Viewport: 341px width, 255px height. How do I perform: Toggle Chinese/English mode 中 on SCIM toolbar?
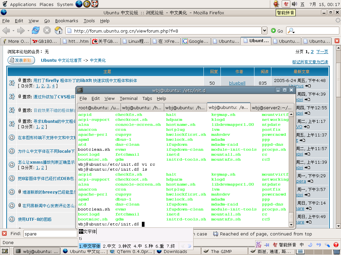click(x=302, y=245)
